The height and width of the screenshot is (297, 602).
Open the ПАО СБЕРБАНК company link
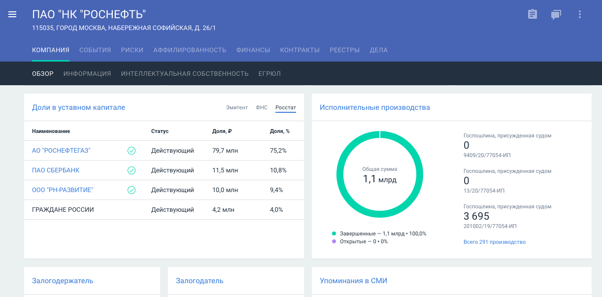(56, 170)
